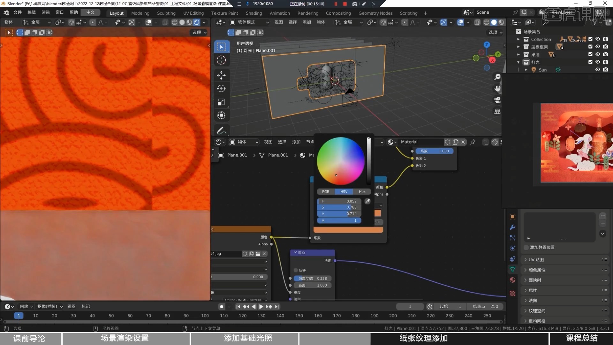This screenshot has height=345, width=613.
Task: Open the 渲染 menu
Action: pyautogui.click(x=46, y=12)
